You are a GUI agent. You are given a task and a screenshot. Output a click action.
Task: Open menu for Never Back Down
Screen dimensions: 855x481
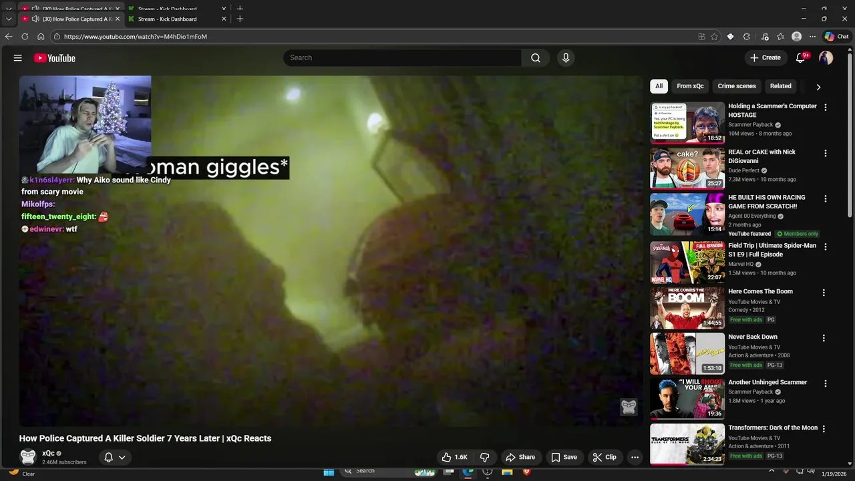[x=824, y=338]
